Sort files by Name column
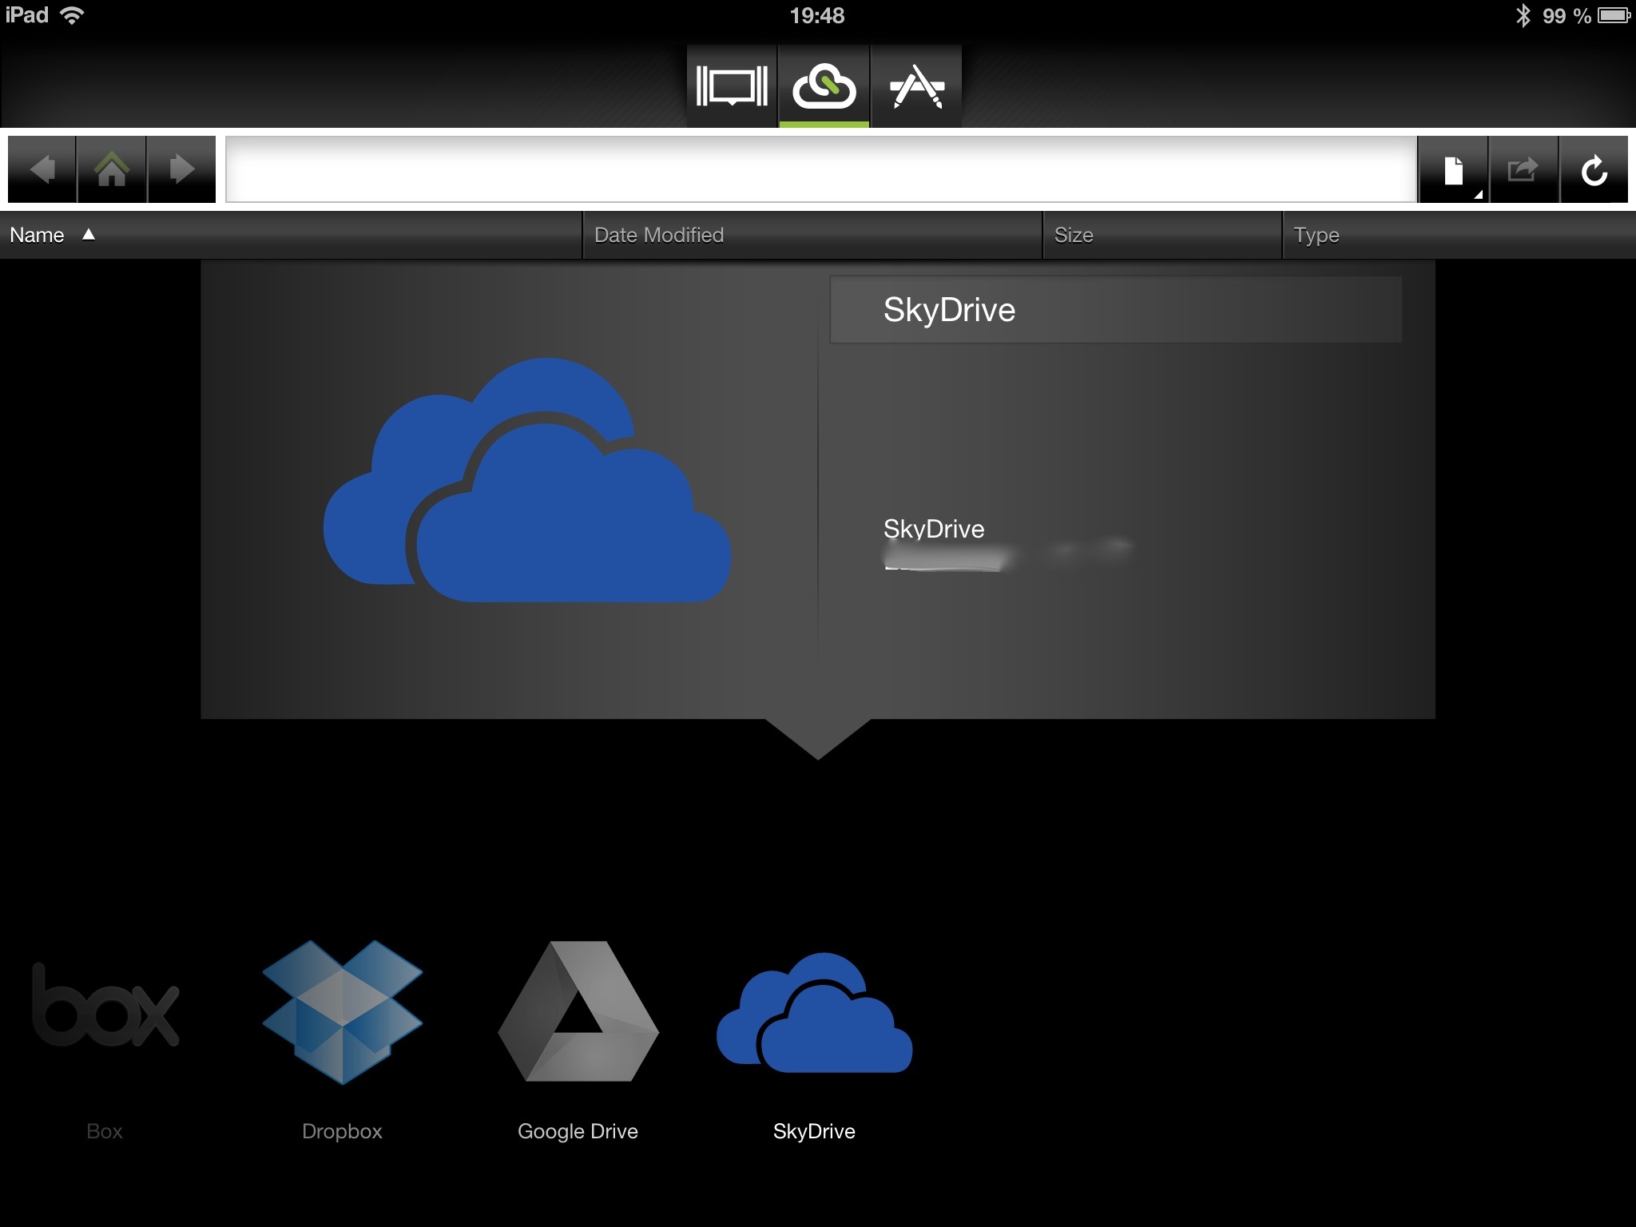The width and height of the screenshot is (1636, 1227). (x=291, y=235)
